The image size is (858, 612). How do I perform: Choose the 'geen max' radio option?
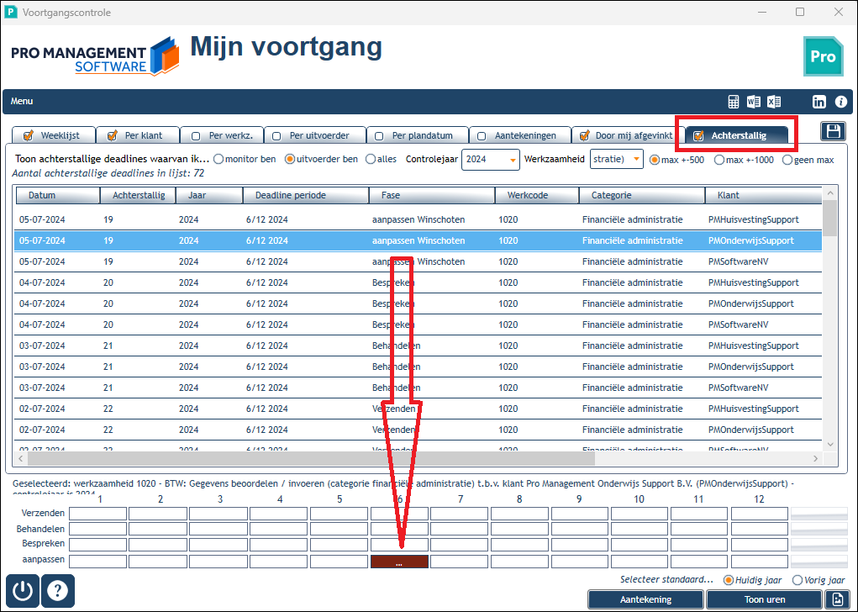pyautogui.click(x=808, y=160)
